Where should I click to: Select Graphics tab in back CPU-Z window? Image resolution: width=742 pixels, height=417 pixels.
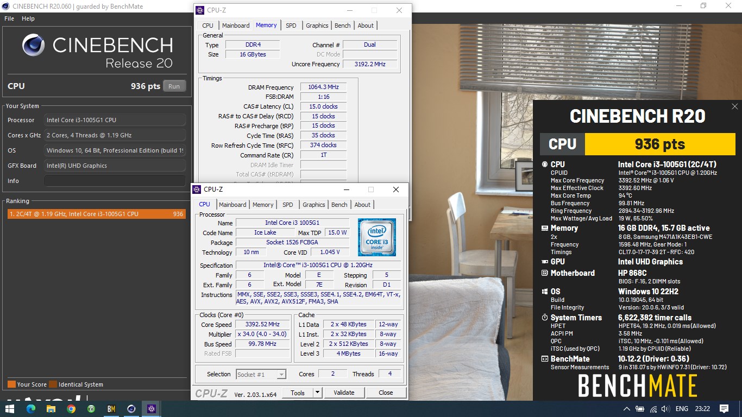pyautogui.click(x=317, y=26)
